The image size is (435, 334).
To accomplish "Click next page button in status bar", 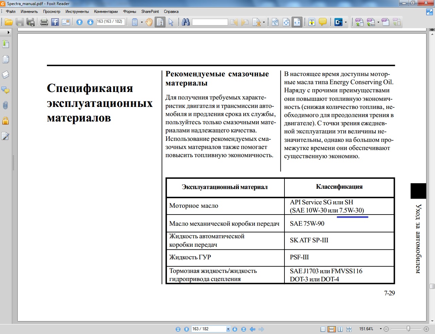I will [x=235, y=329].
